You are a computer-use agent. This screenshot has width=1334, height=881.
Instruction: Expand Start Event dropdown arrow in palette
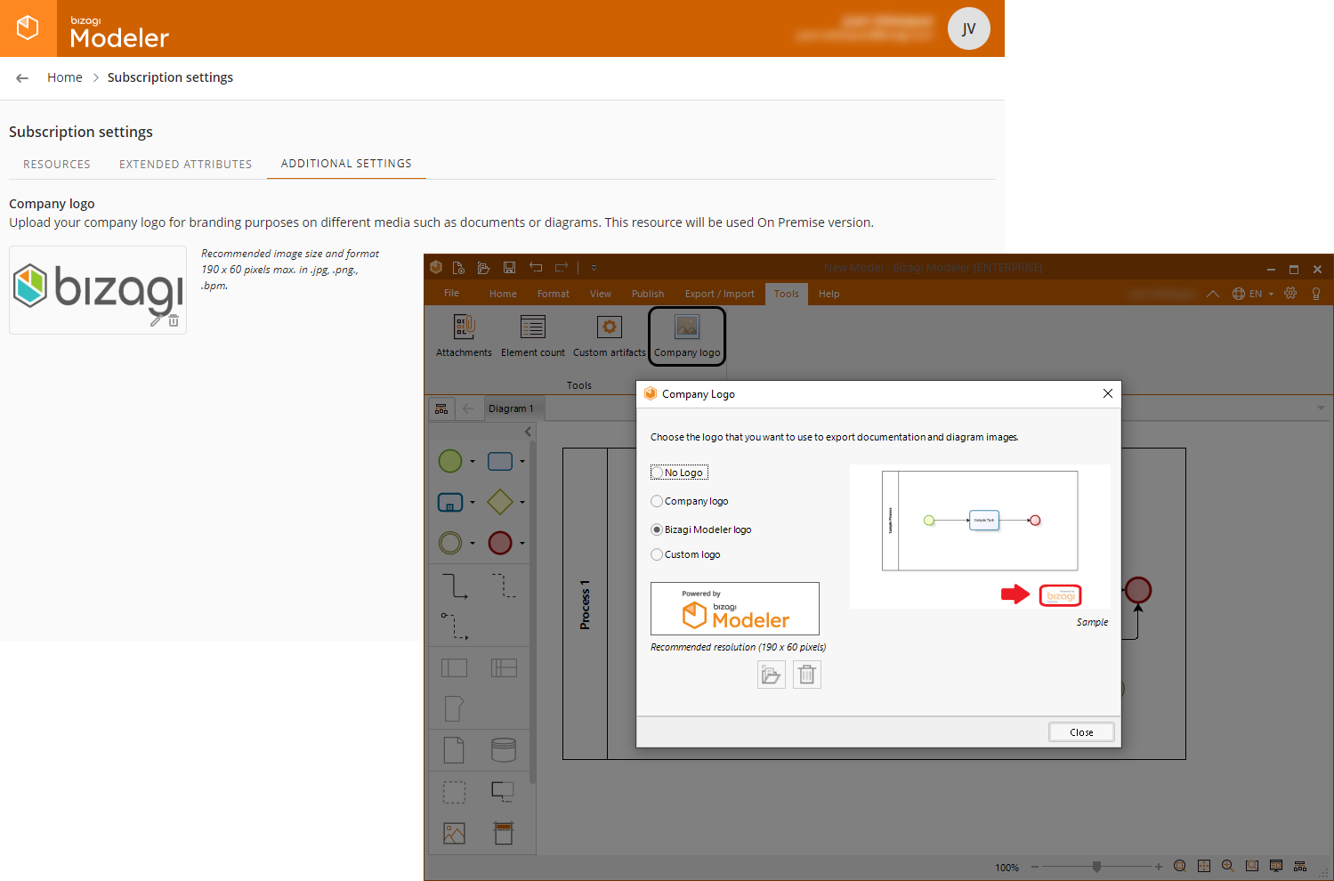tap(473, 461)
